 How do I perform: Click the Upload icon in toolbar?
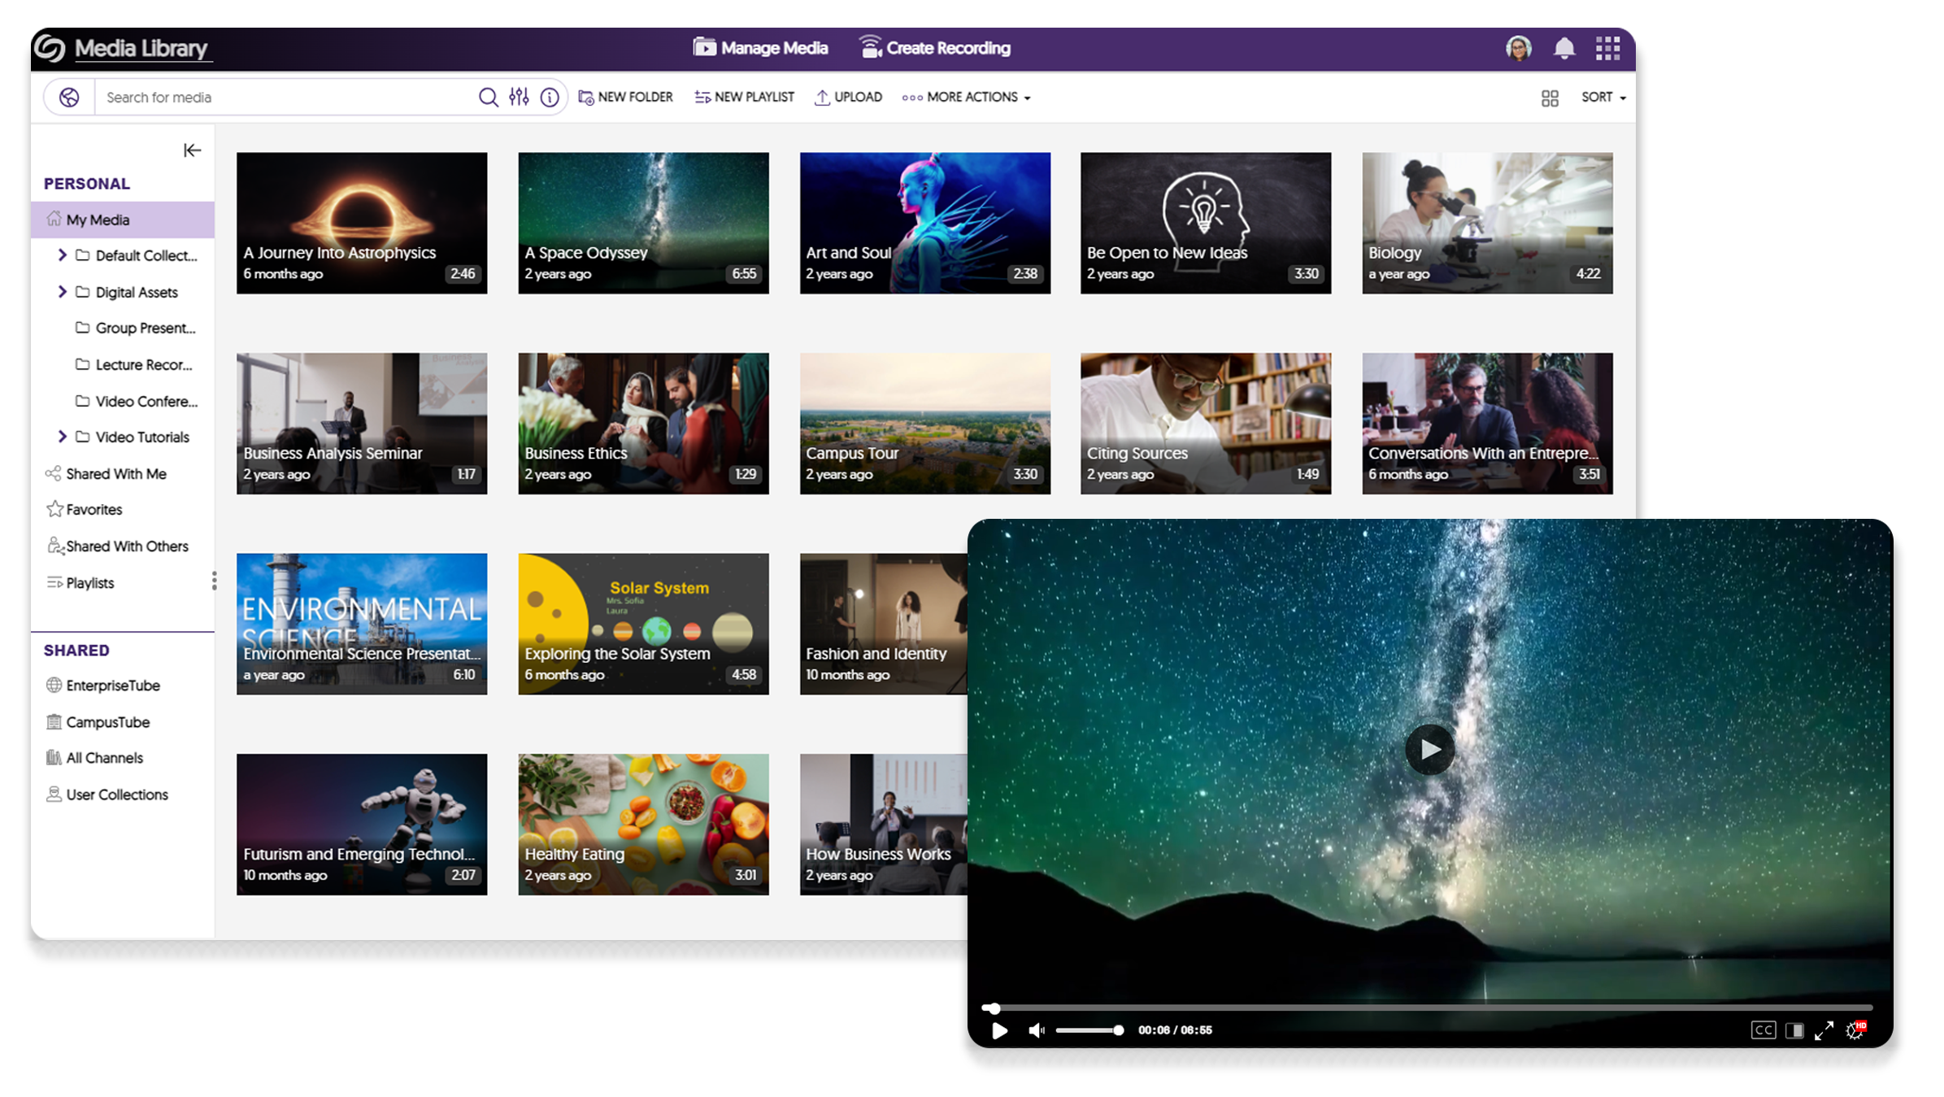[820, 96]
